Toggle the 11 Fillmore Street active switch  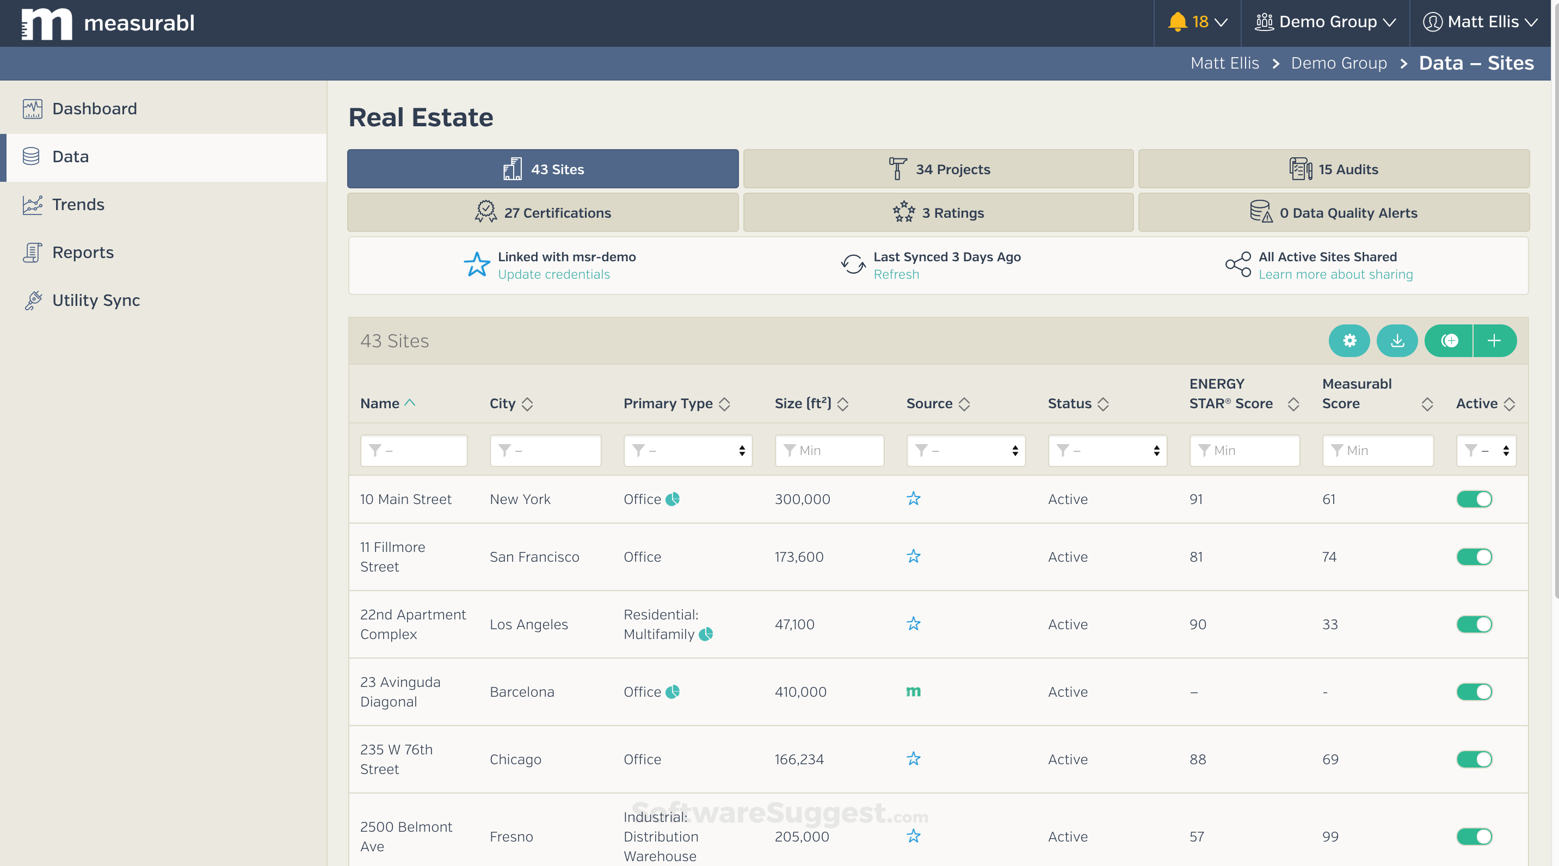1474,557
